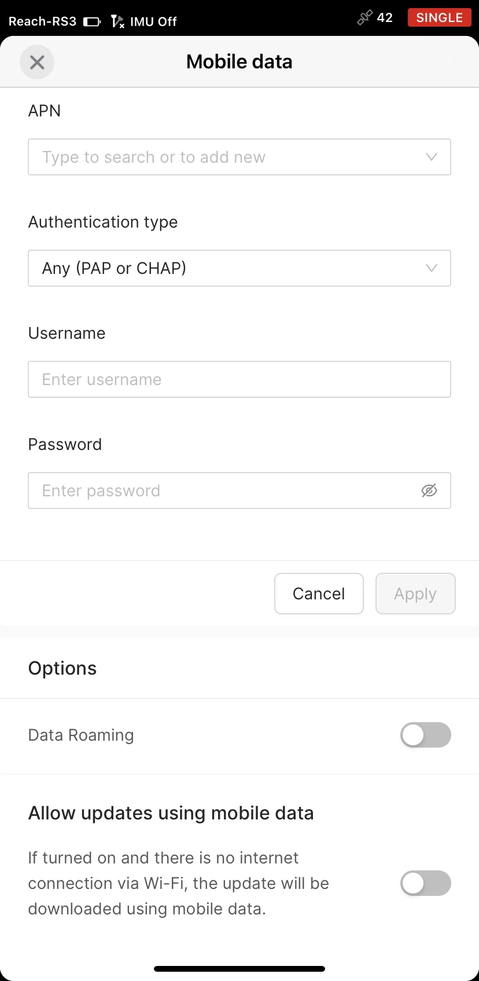This screenshot has width=479, height=981.
Task: Click the Enter username field
Action: pos(239,379)
